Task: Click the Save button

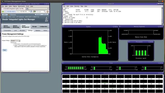Action: (5, 50)
